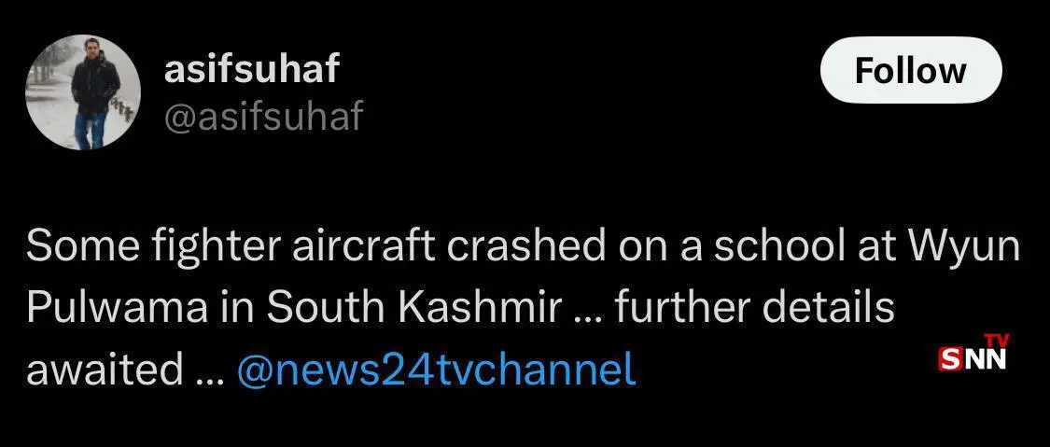This screenshot has height=447, width=1050.
Task: Click the red TV text above SNN
Action: 997,341
